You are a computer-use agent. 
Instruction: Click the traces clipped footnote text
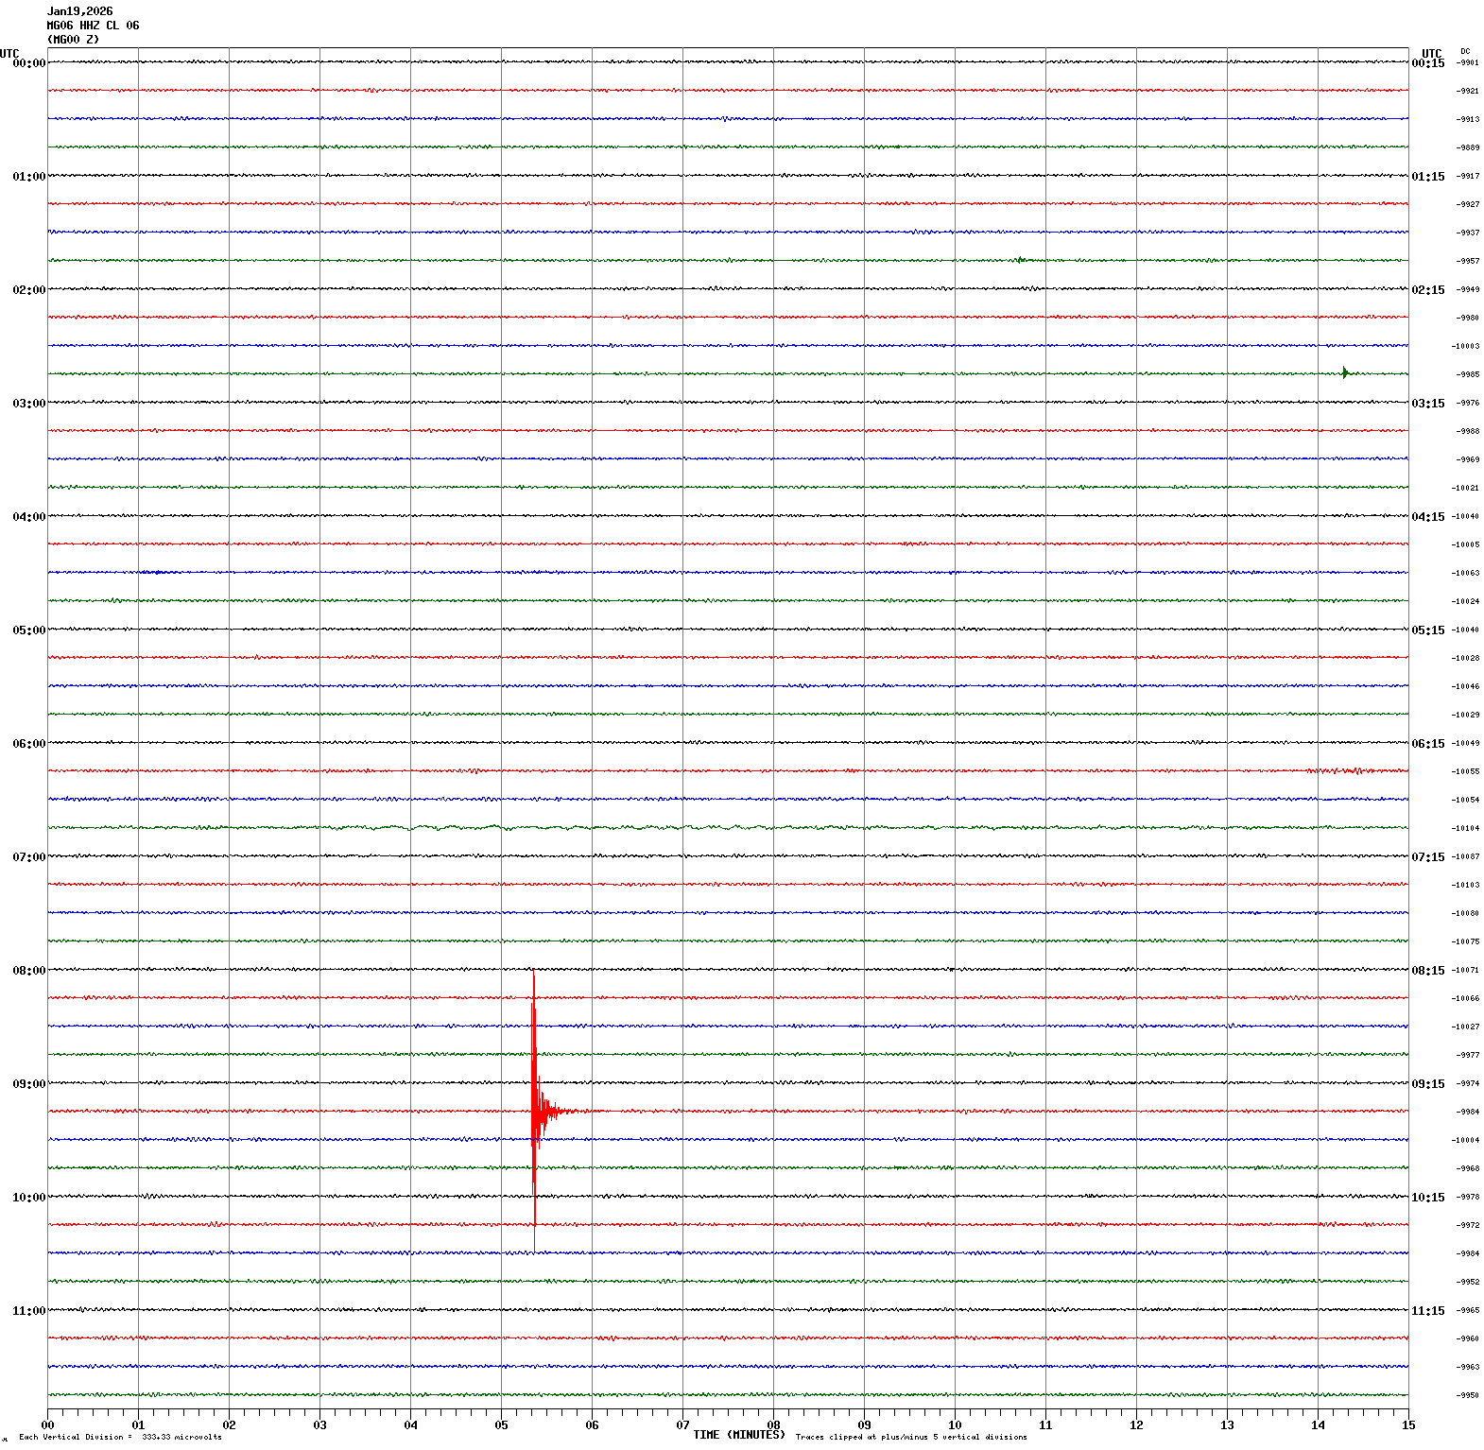click(x=911, y=1437)
